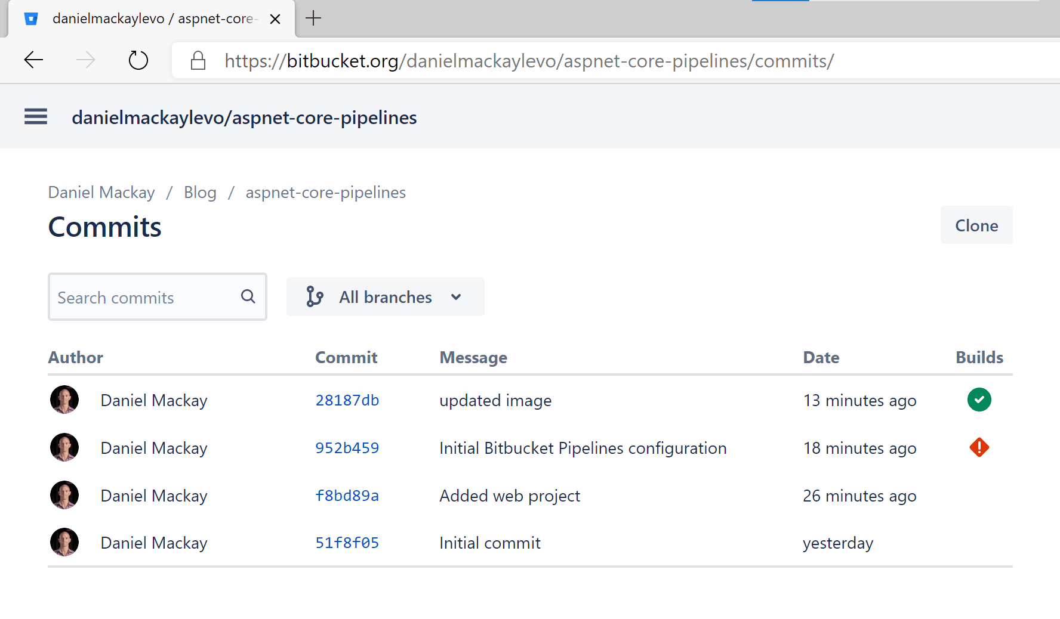Screen dimensions: 1060x619
Task: Click the Clone button
Action: [976, 225]
